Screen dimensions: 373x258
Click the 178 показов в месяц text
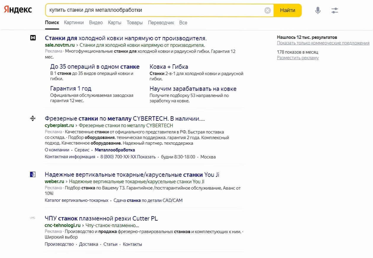pyautogui.click(x=298, y=52)
